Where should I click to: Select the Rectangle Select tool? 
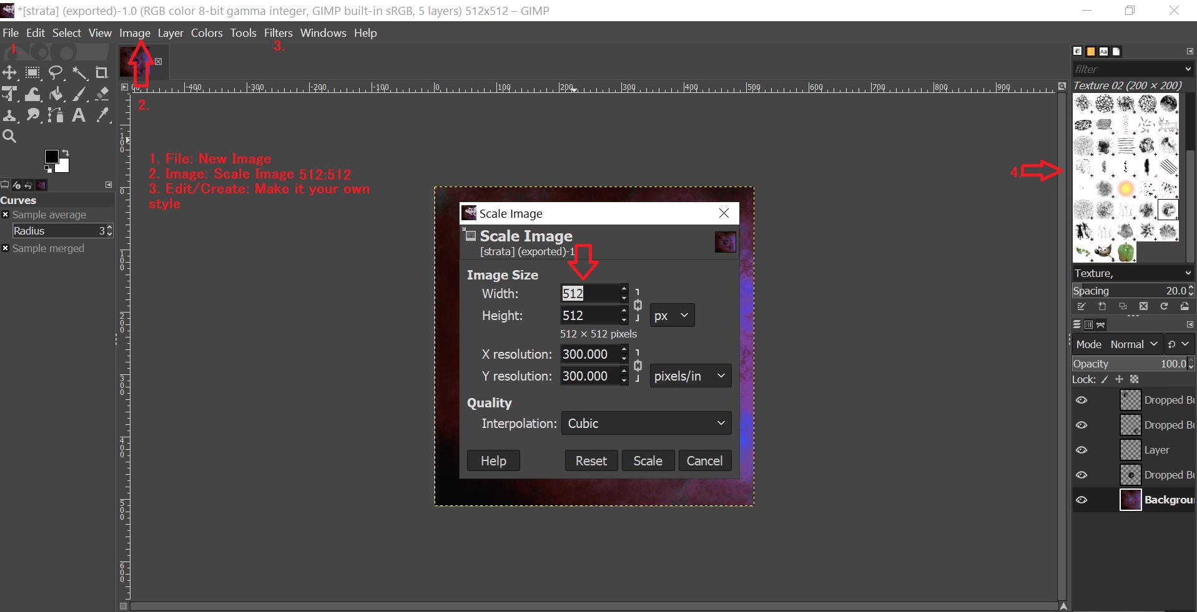click(32, 73)
